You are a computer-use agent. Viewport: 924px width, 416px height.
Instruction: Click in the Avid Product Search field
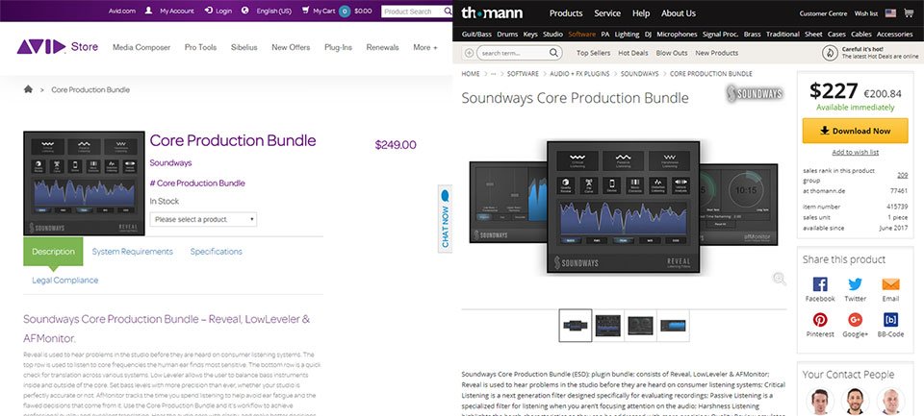[x=412, y=12]
